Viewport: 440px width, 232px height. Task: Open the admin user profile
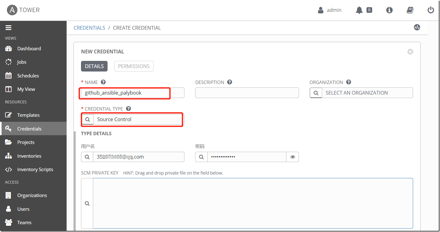pos(330,10)
